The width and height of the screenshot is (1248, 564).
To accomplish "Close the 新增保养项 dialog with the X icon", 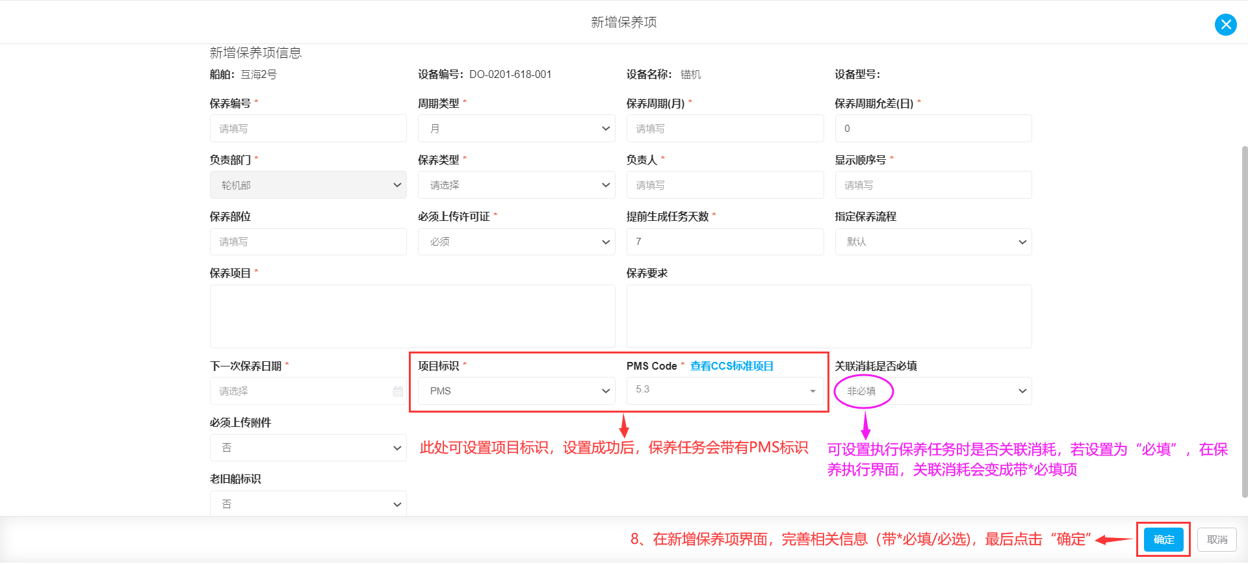I will point(1226,25).
